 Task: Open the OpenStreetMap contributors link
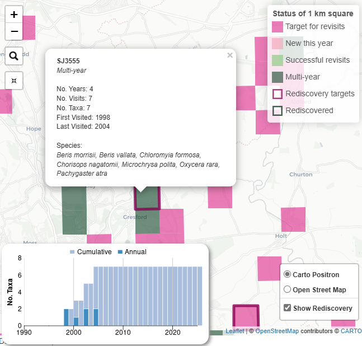coord(277,331)
